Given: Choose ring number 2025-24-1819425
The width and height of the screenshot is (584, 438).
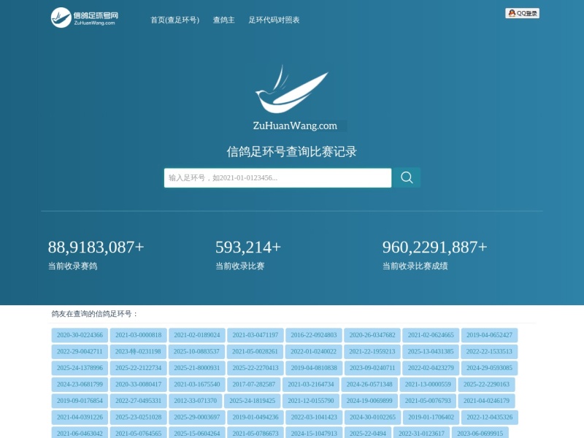Looking at the screenshot, I should [x=252, y=401].
